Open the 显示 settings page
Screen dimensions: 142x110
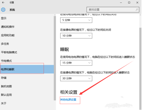pyautogui.click(x=4, y=18)
